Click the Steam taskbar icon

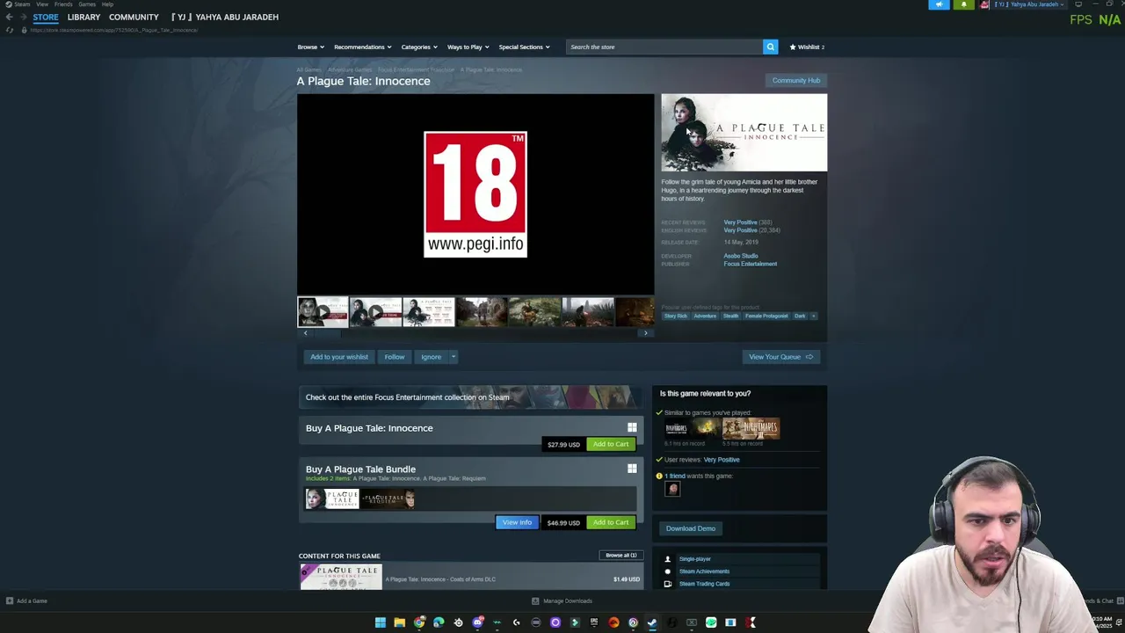[652, 622]
